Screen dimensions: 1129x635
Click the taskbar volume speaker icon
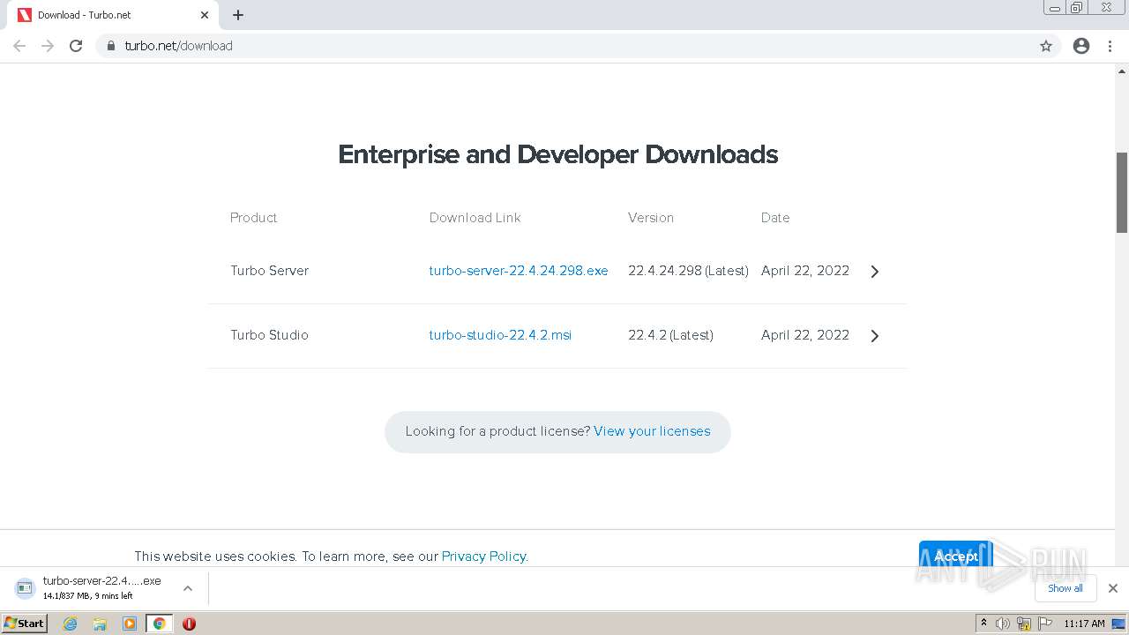click(x=1003, y=624)
